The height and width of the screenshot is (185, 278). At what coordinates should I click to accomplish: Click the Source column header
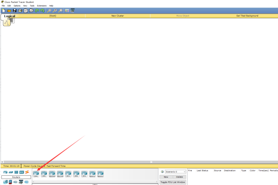click(218, 171)
